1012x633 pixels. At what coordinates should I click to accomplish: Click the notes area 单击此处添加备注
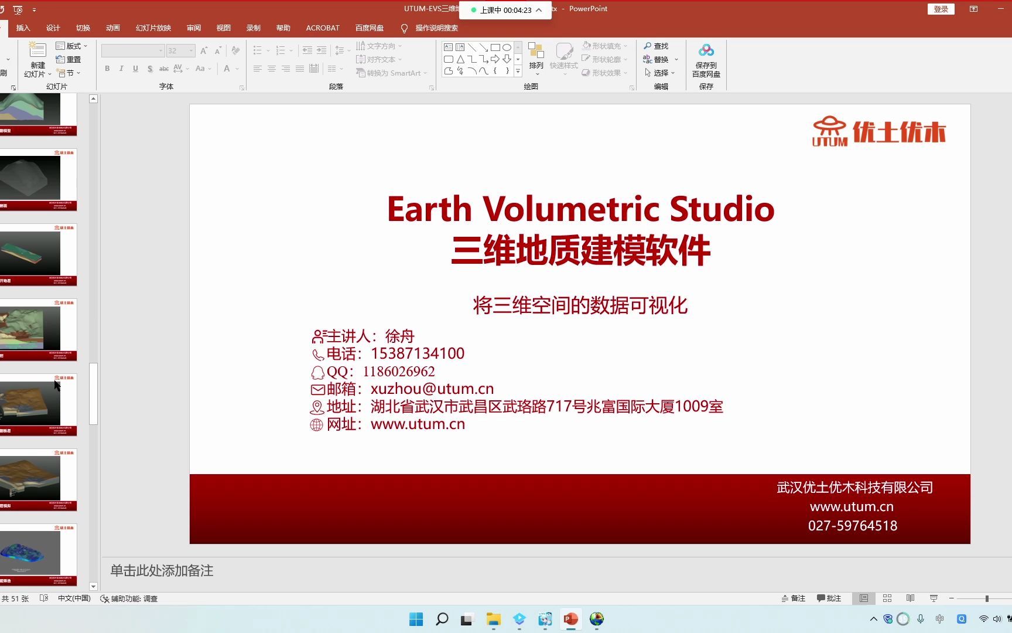tap(162, 570)
